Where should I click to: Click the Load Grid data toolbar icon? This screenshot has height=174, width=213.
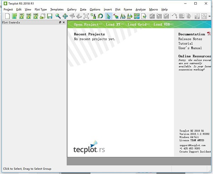[x=29, y=16]
